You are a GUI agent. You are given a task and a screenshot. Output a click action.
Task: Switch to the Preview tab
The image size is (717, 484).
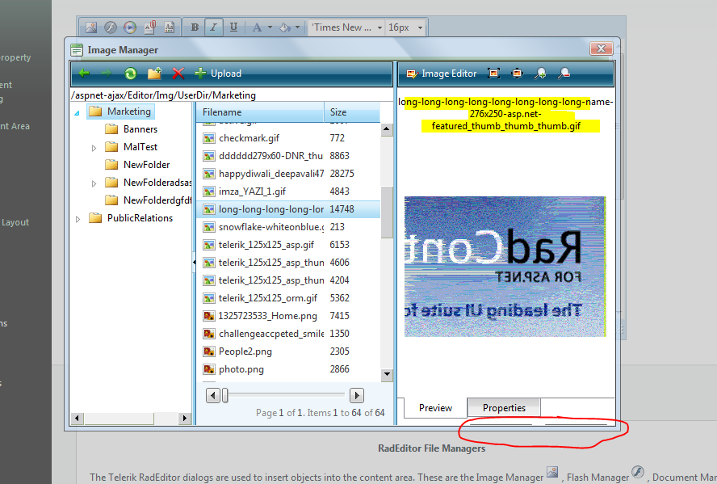coord(435,407)
